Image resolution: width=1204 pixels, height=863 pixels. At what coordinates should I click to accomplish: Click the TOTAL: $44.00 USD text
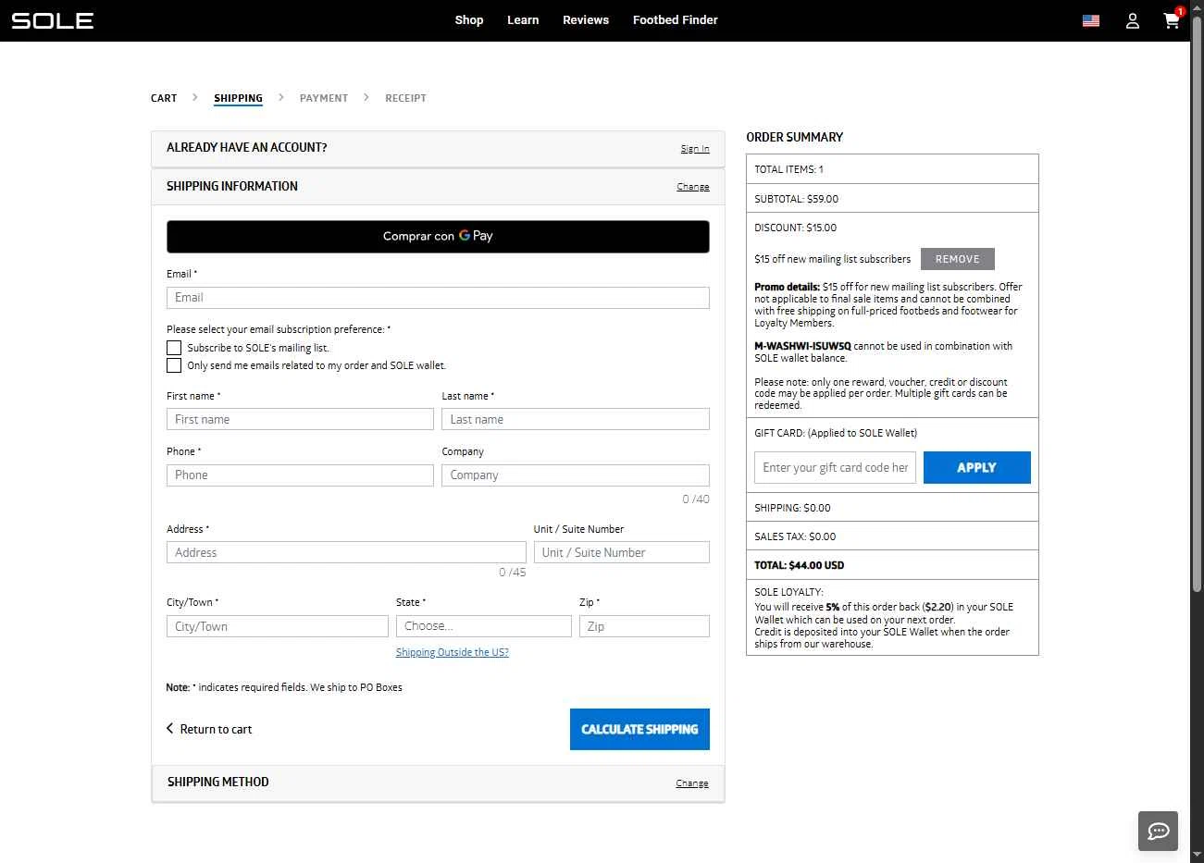800,565
